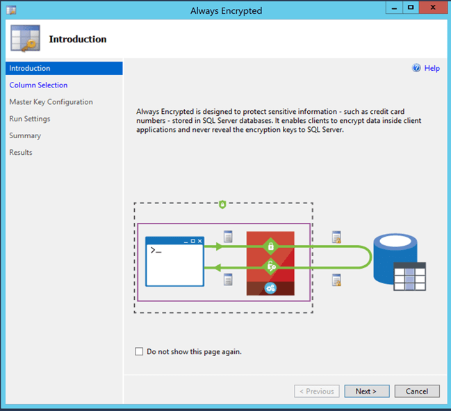Viewport: 451px width, 411px height.
Task: Open the Results step in sidebar
Action: (21, 152)
